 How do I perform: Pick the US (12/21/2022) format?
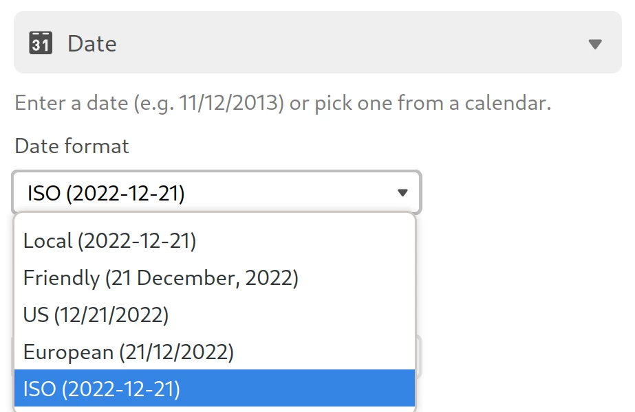click(x=215, y=315)
